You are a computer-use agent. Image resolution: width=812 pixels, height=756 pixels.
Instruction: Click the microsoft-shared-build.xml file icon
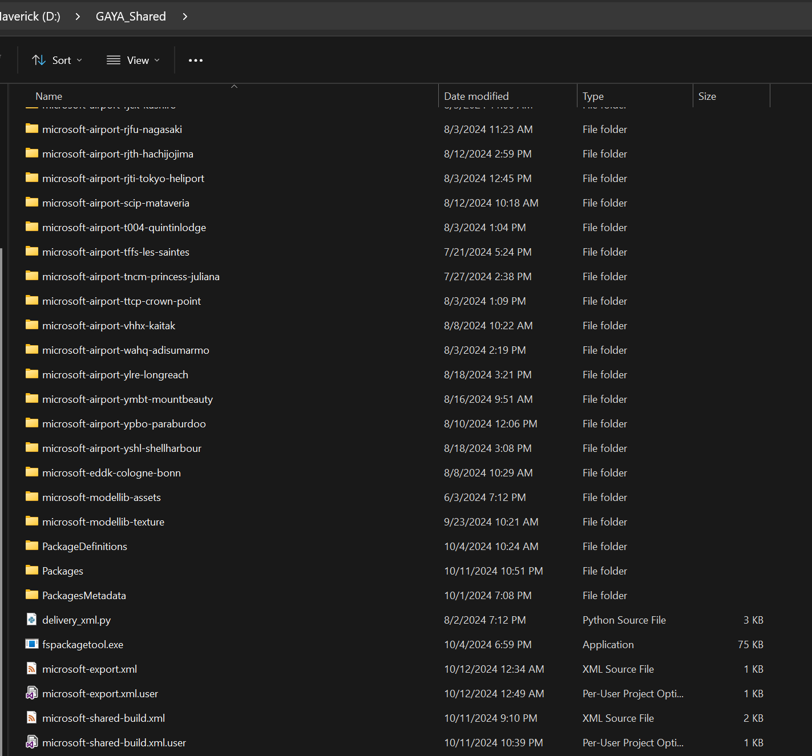(32, 718)
